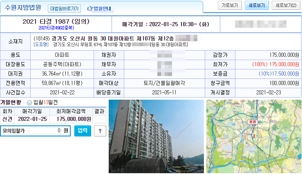This screenshot has height=174, width=302.
Task: Click the 소유자 label cell
Action: (109, 74)
